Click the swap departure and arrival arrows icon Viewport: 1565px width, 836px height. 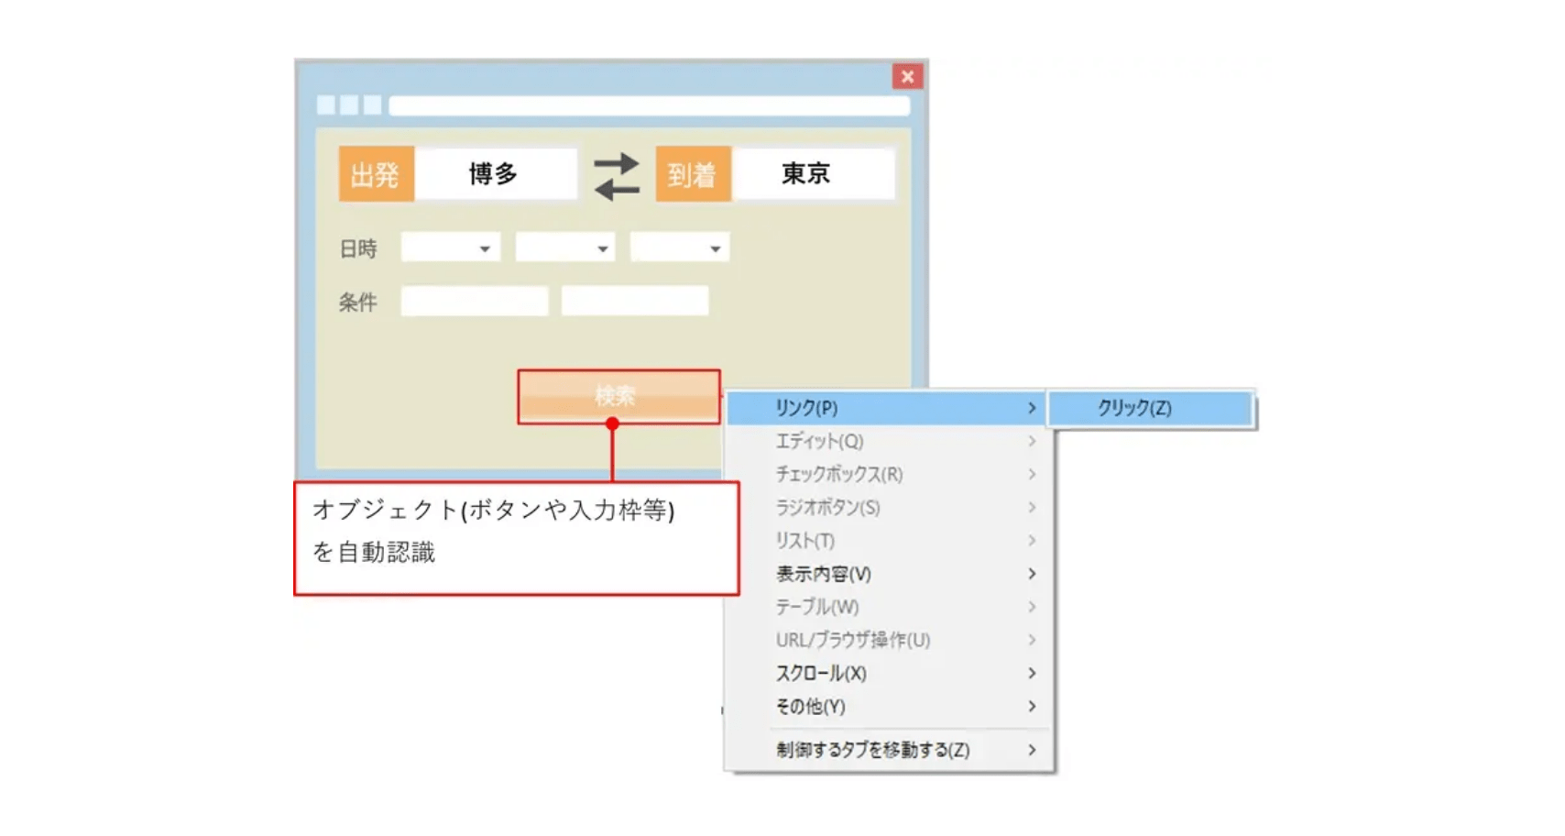616,175
